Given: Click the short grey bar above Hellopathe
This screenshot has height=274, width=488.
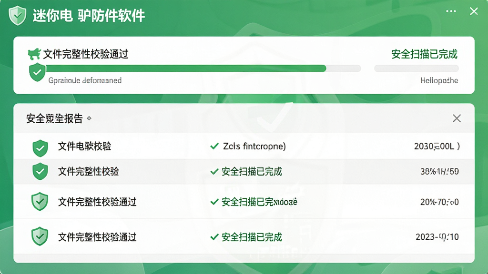Looking at the screenshot, I should [417, 68].
